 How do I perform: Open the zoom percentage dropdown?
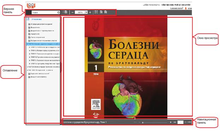point(86,12)
